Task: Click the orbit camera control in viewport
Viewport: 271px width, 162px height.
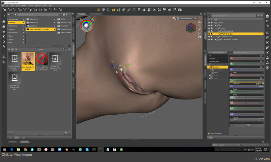Action: point(200,22)
